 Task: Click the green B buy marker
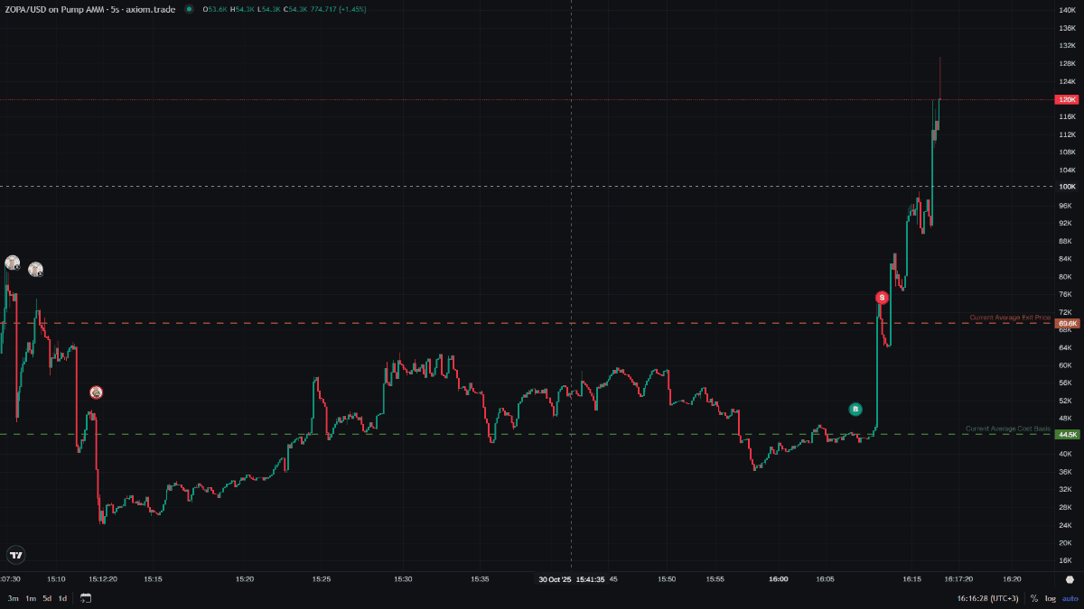[855, 409]
